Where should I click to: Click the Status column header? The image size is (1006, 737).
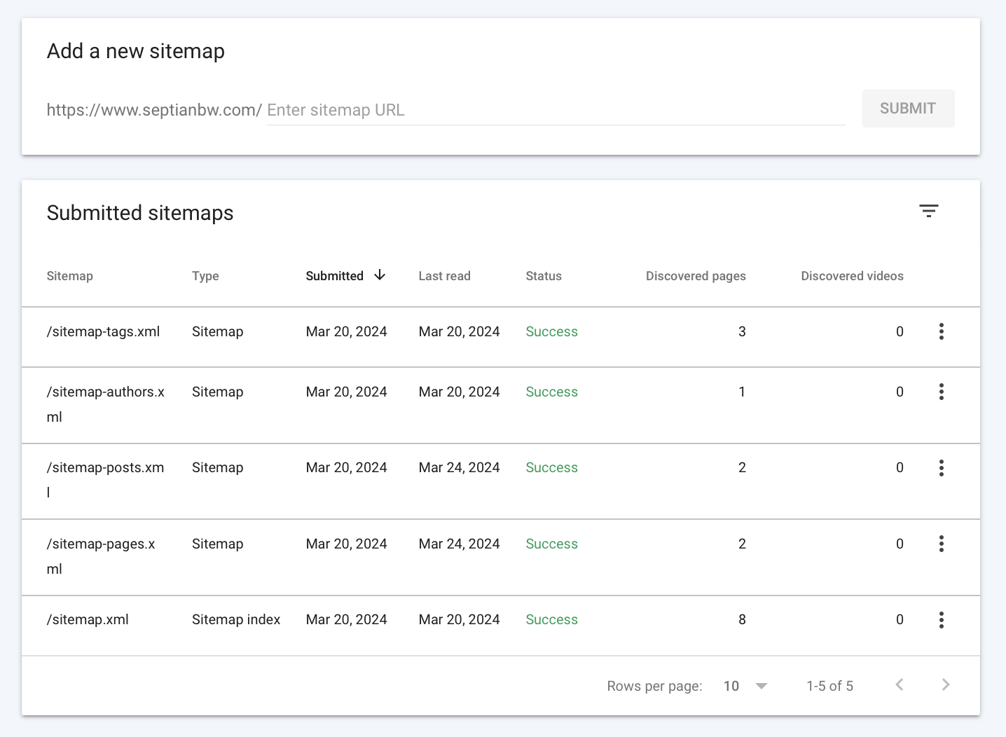544,275
